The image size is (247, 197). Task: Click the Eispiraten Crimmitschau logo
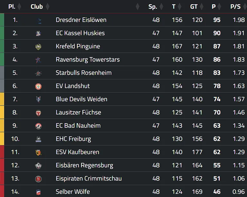(39, 179)
